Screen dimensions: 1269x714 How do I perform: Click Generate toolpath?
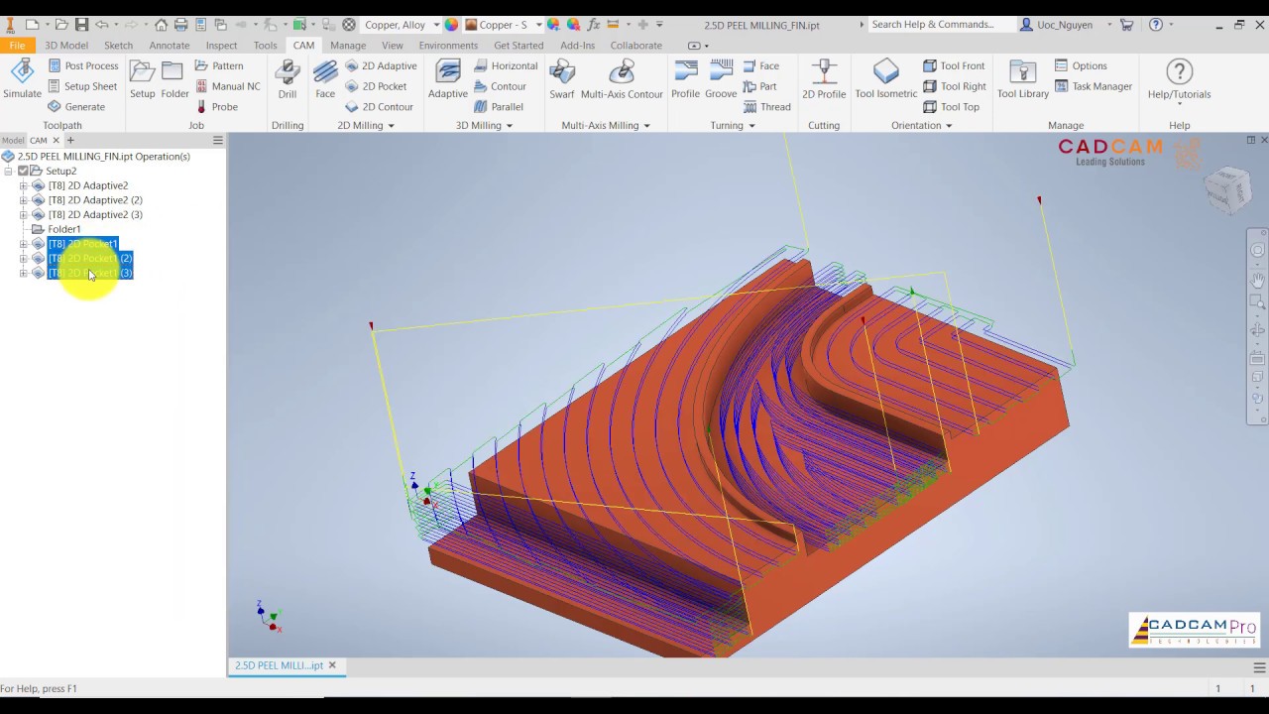click(x=75, y=106)
